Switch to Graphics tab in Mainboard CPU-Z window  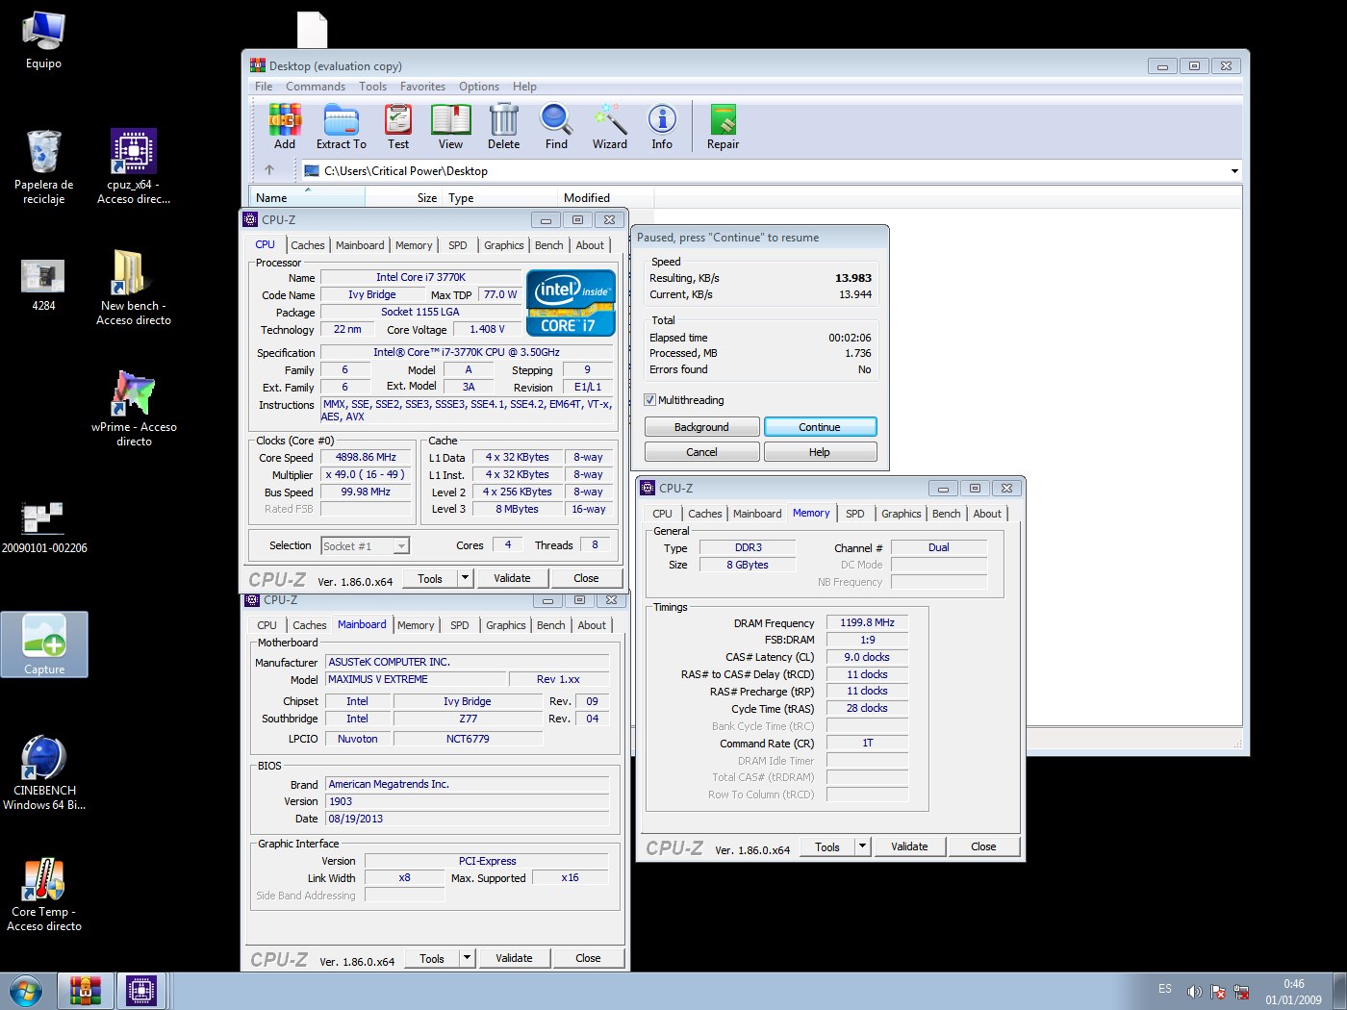[x=506, y=625]
